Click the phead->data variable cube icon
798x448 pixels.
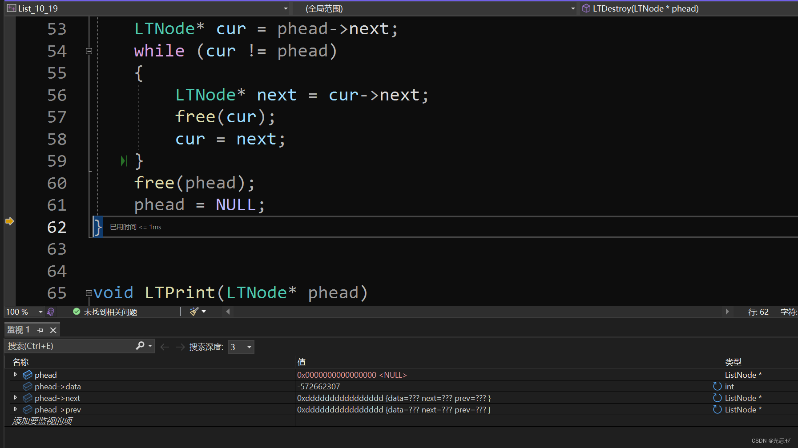pyautogui.click(x=28, y=386)
